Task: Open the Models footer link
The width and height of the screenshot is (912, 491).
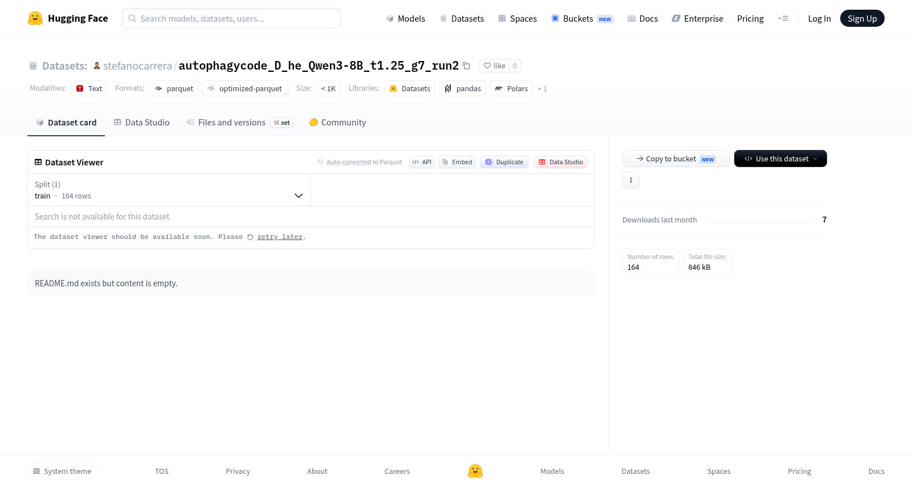Action: click(552, 471)
